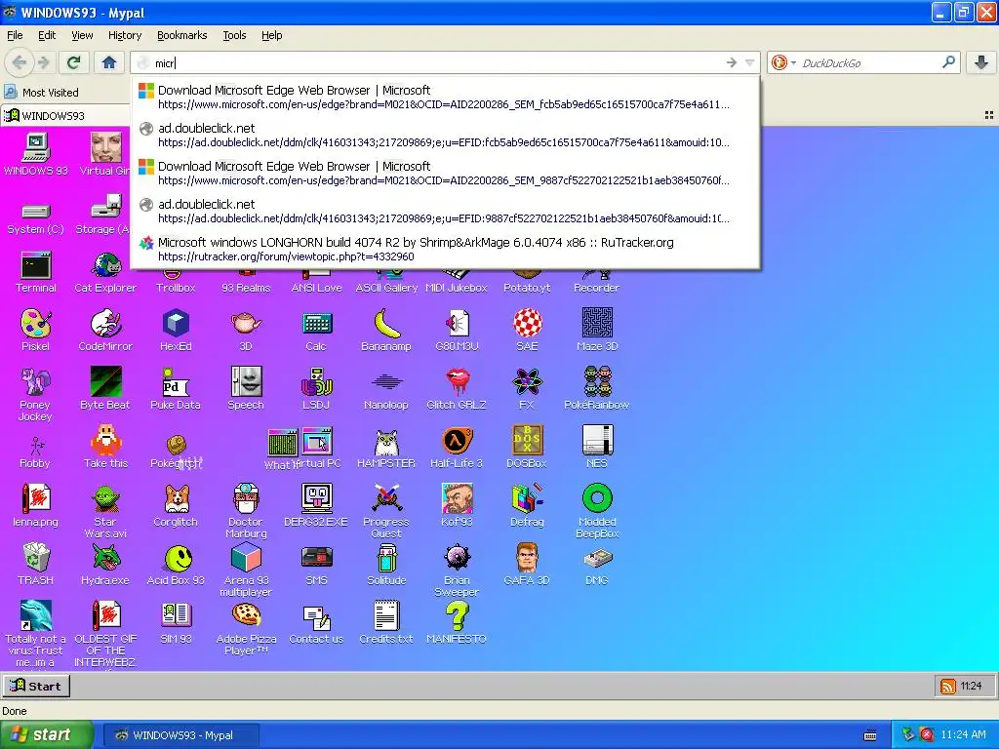
Task: Launch Solitude icon
Action: [386, 565]
